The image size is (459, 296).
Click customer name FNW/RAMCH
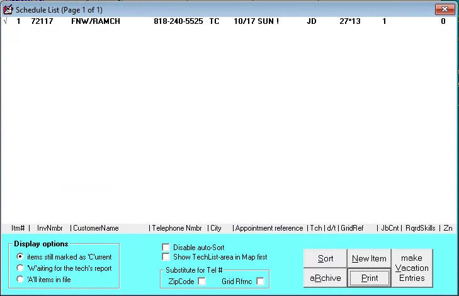point(96,21)
